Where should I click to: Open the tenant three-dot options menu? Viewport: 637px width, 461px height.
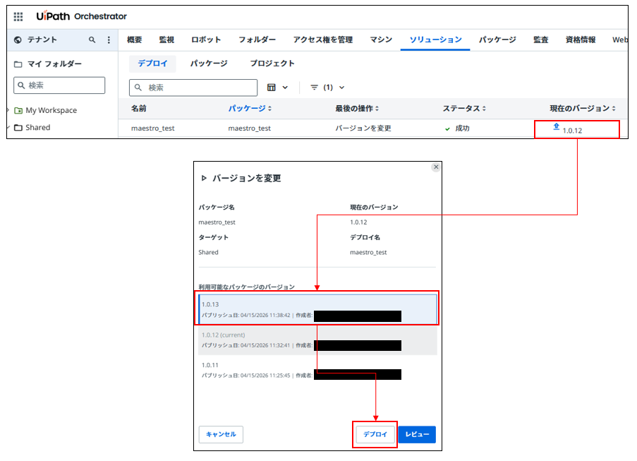pyautogui.click(x=109, y=40)
